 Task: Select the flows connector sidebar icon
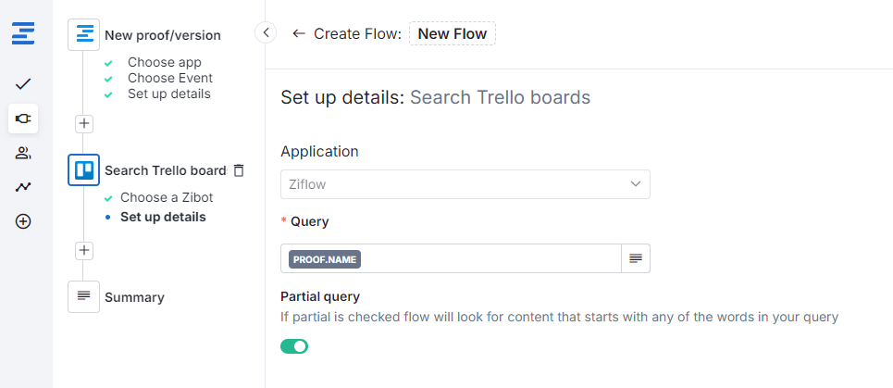pyautogui.click(x=23, y=119)
